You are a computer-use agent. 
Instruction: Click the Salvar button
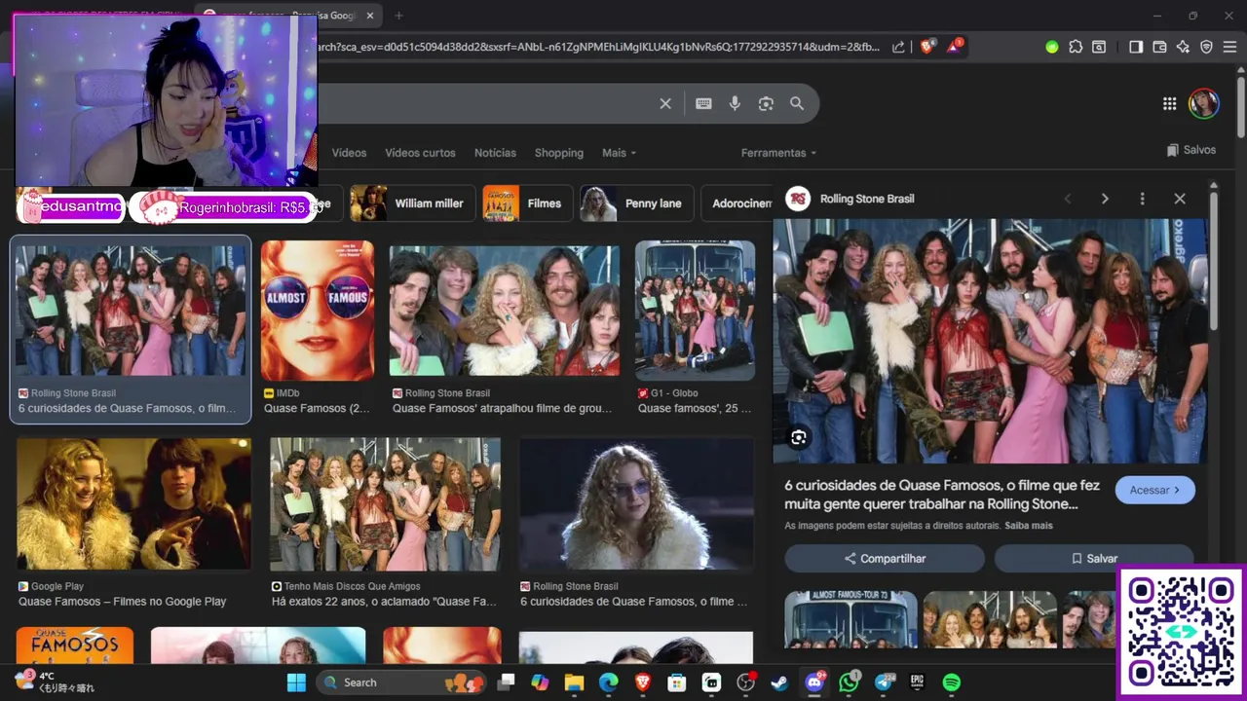[x=1093, y=559]
